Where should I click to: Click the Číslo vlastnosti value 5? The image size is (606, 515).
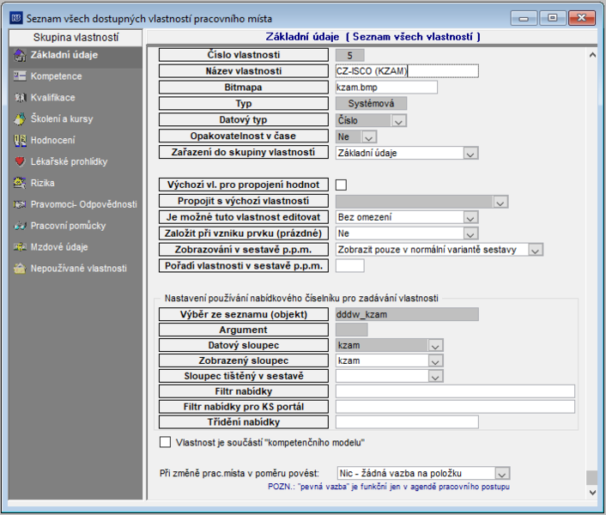tap(349, 55)
